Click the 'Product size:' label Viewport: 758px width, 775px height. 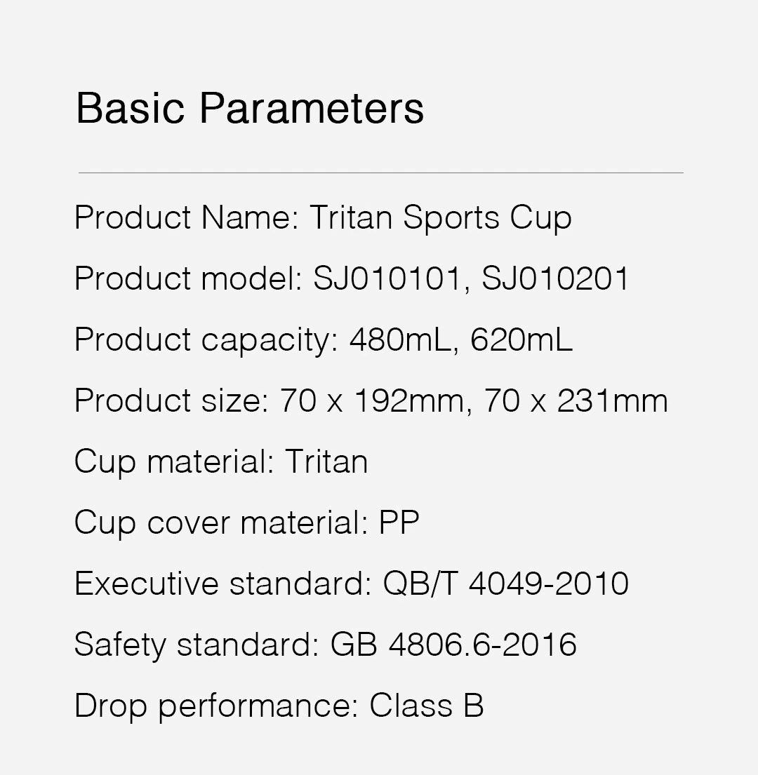[x=171, y=401]
